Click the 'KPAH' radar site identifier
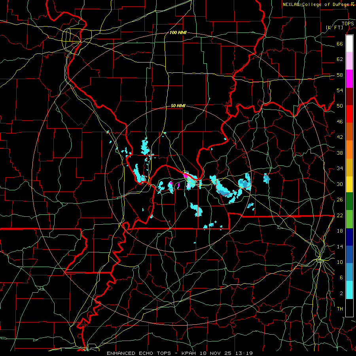Screen dimensions: 356x356 tap(189, 353)
